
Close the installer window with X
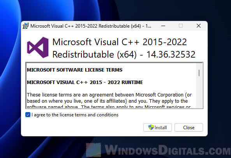pyautogui.click(x=199, y=26)
